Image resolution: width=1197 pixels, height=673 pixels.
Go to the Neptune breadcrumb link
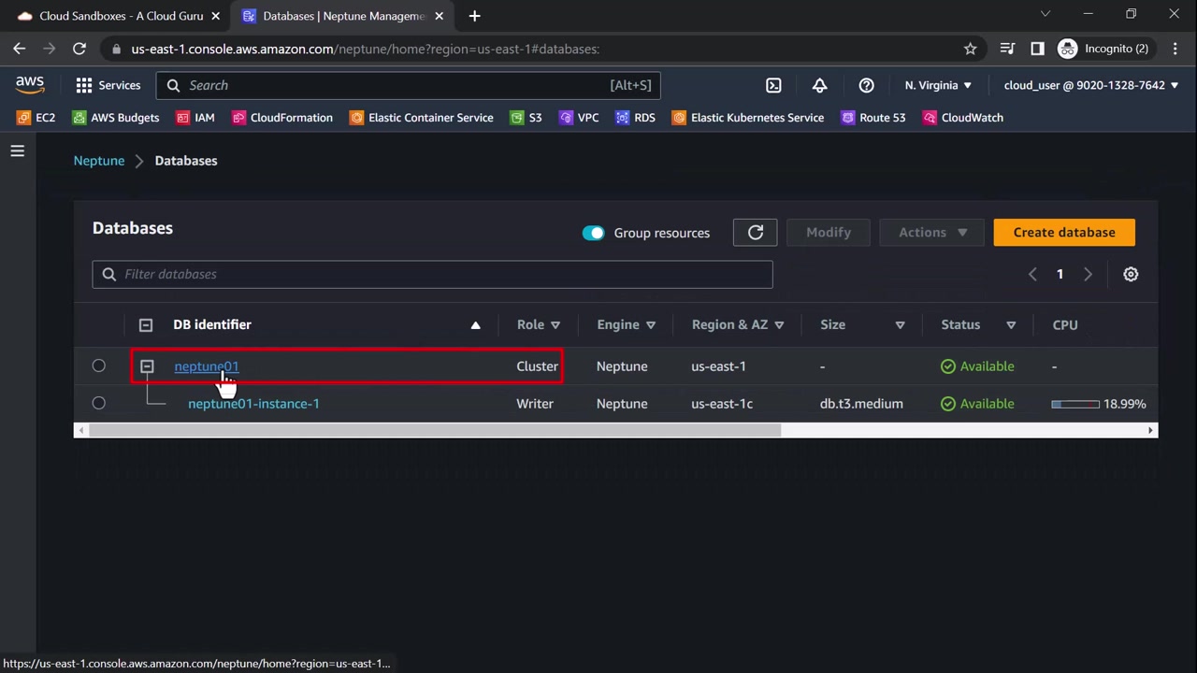click(99, 161)
